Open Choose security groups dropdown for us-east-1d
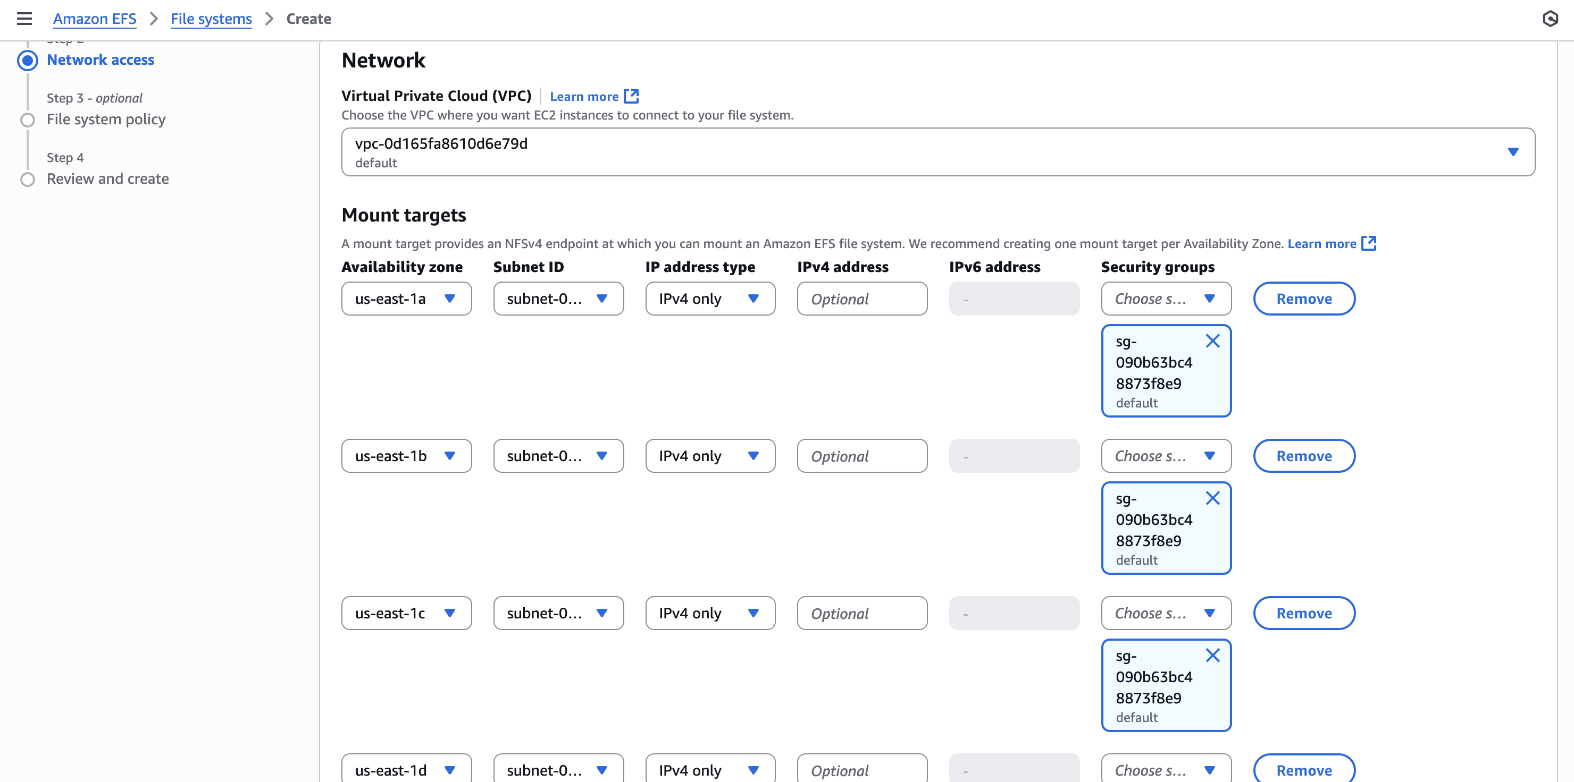This screenshot has width=1574, height=782. coord(1166,770)
